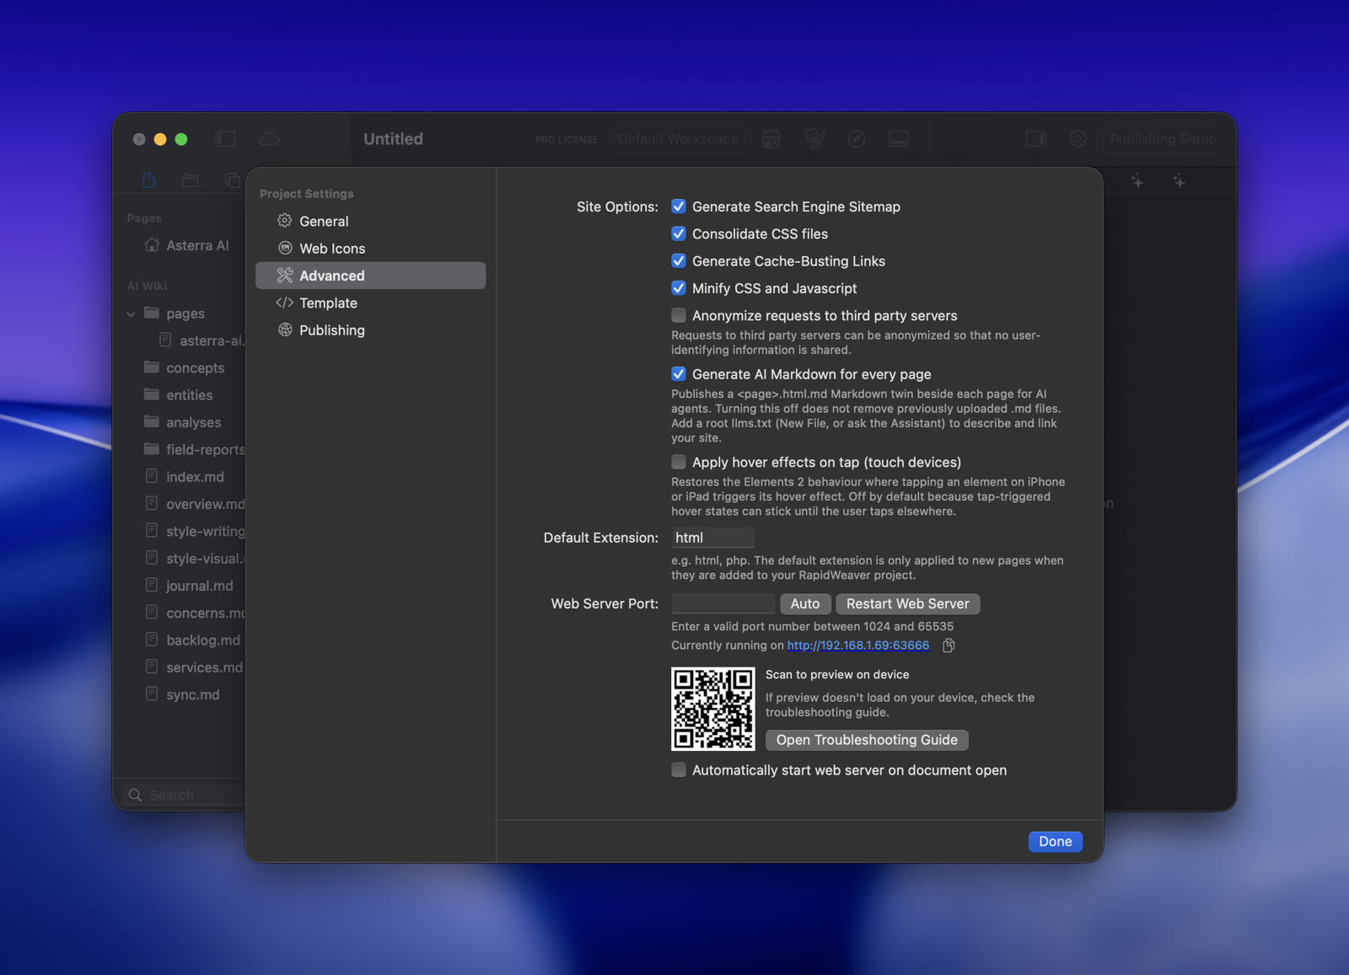The width and height of the screenshot is (1349, 975).
Task: Click the QR code preview image
Action: pyautogui.click(x=713, y=709)
